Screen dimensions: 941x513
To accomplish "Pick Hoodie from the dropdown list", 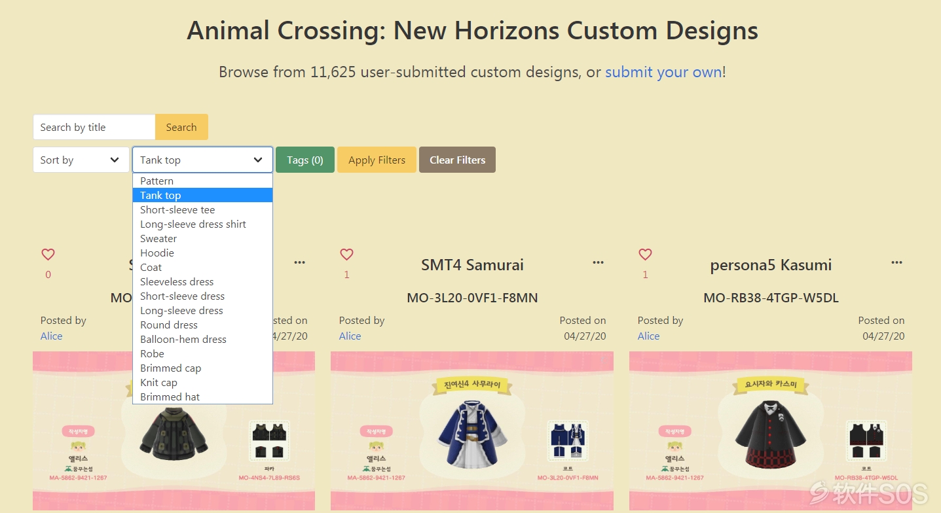I will click(x=202, y=253).
